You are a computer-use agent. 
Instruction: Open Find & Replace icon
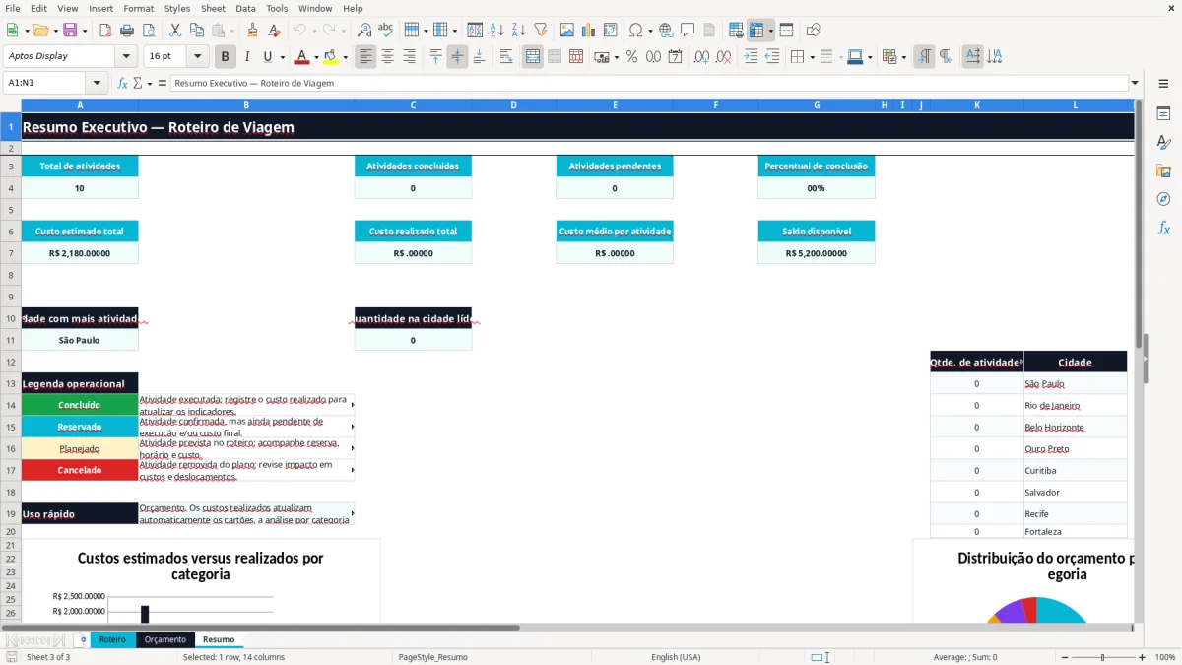pyautogui.click(x=364, y=31)
